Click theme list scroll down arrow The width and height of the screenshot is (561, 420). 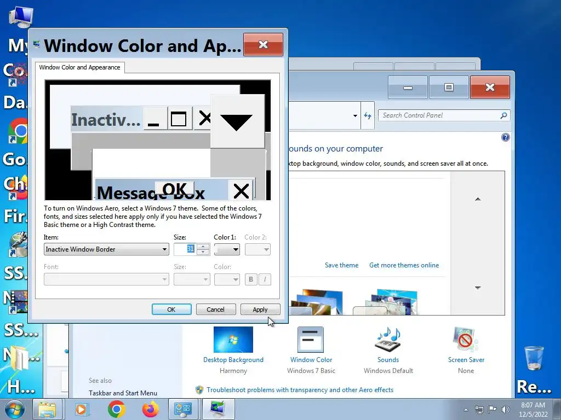tap(478, 288)
